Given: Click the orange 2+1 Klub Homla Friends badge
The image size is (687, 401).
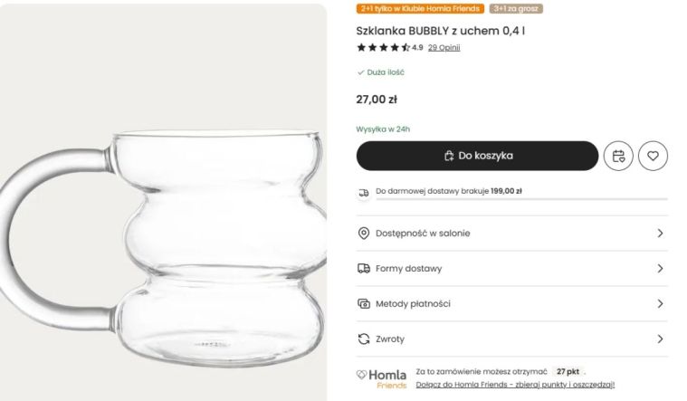Looking at the screenshot, I should click(420, 9).
